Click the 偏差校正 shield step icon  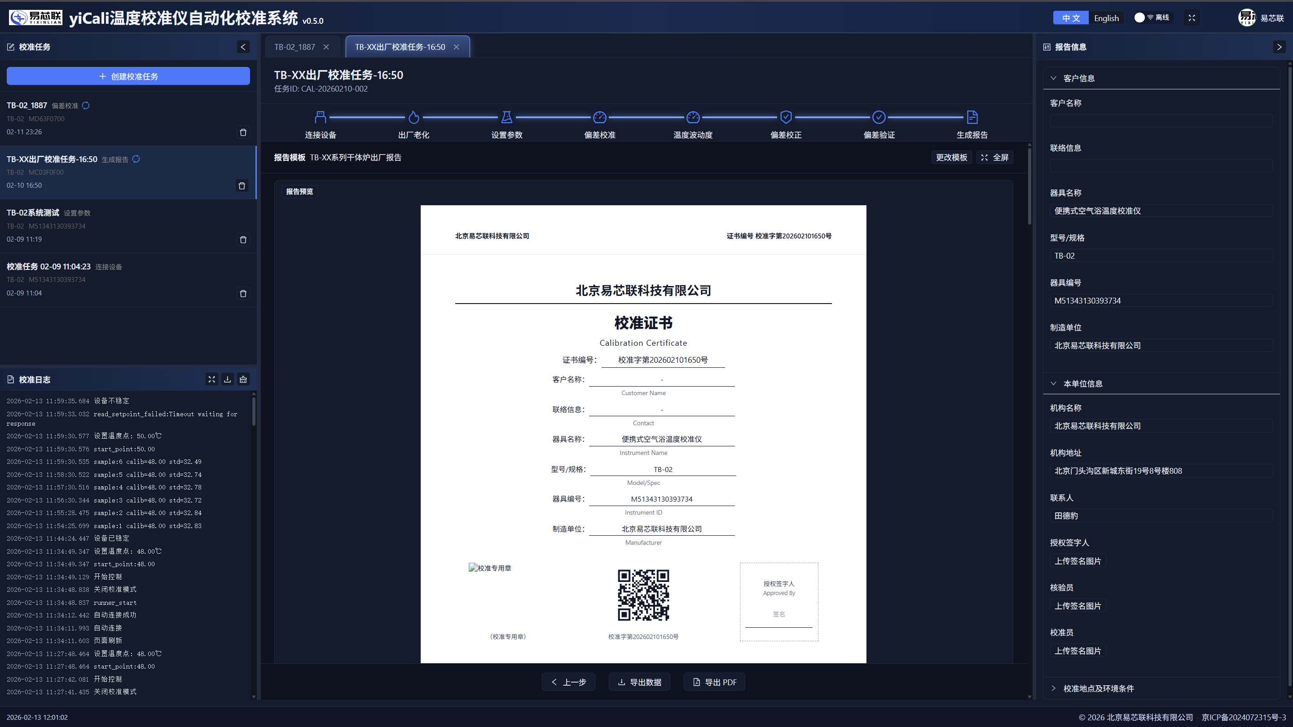point(786,117)
